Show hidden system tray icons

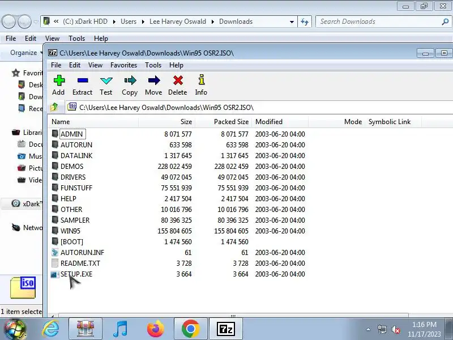click(x=369, y=329)
